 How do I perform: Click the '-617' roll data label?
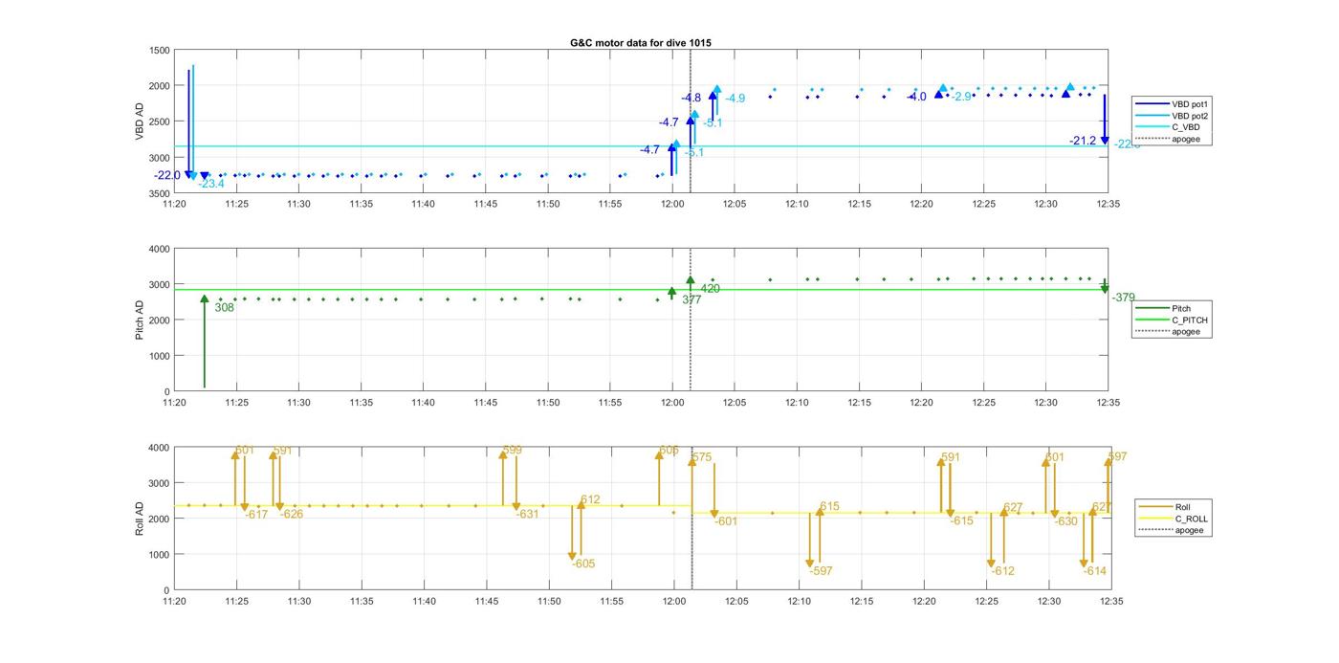256,515
